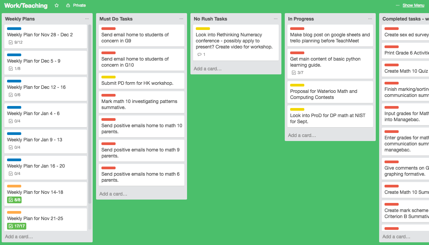The width and height of the screenshot is (429, 245).
Task: Click the In Progress list title
Action: pos(301,19)
